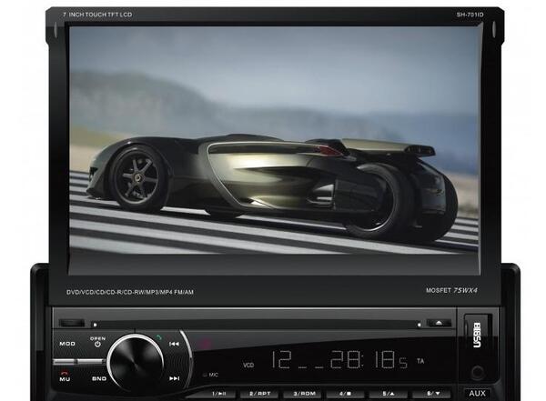Hit the OPEN power button
The image size is (546, 401).
pos(97,342)
